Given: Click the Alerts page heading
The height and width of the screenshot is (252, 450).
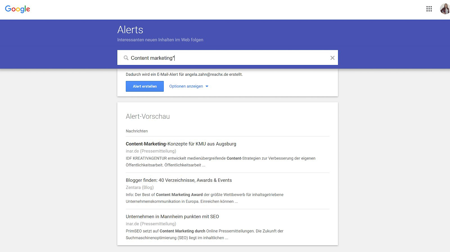Looking at the screenshot, I should (x=130, y=30).
